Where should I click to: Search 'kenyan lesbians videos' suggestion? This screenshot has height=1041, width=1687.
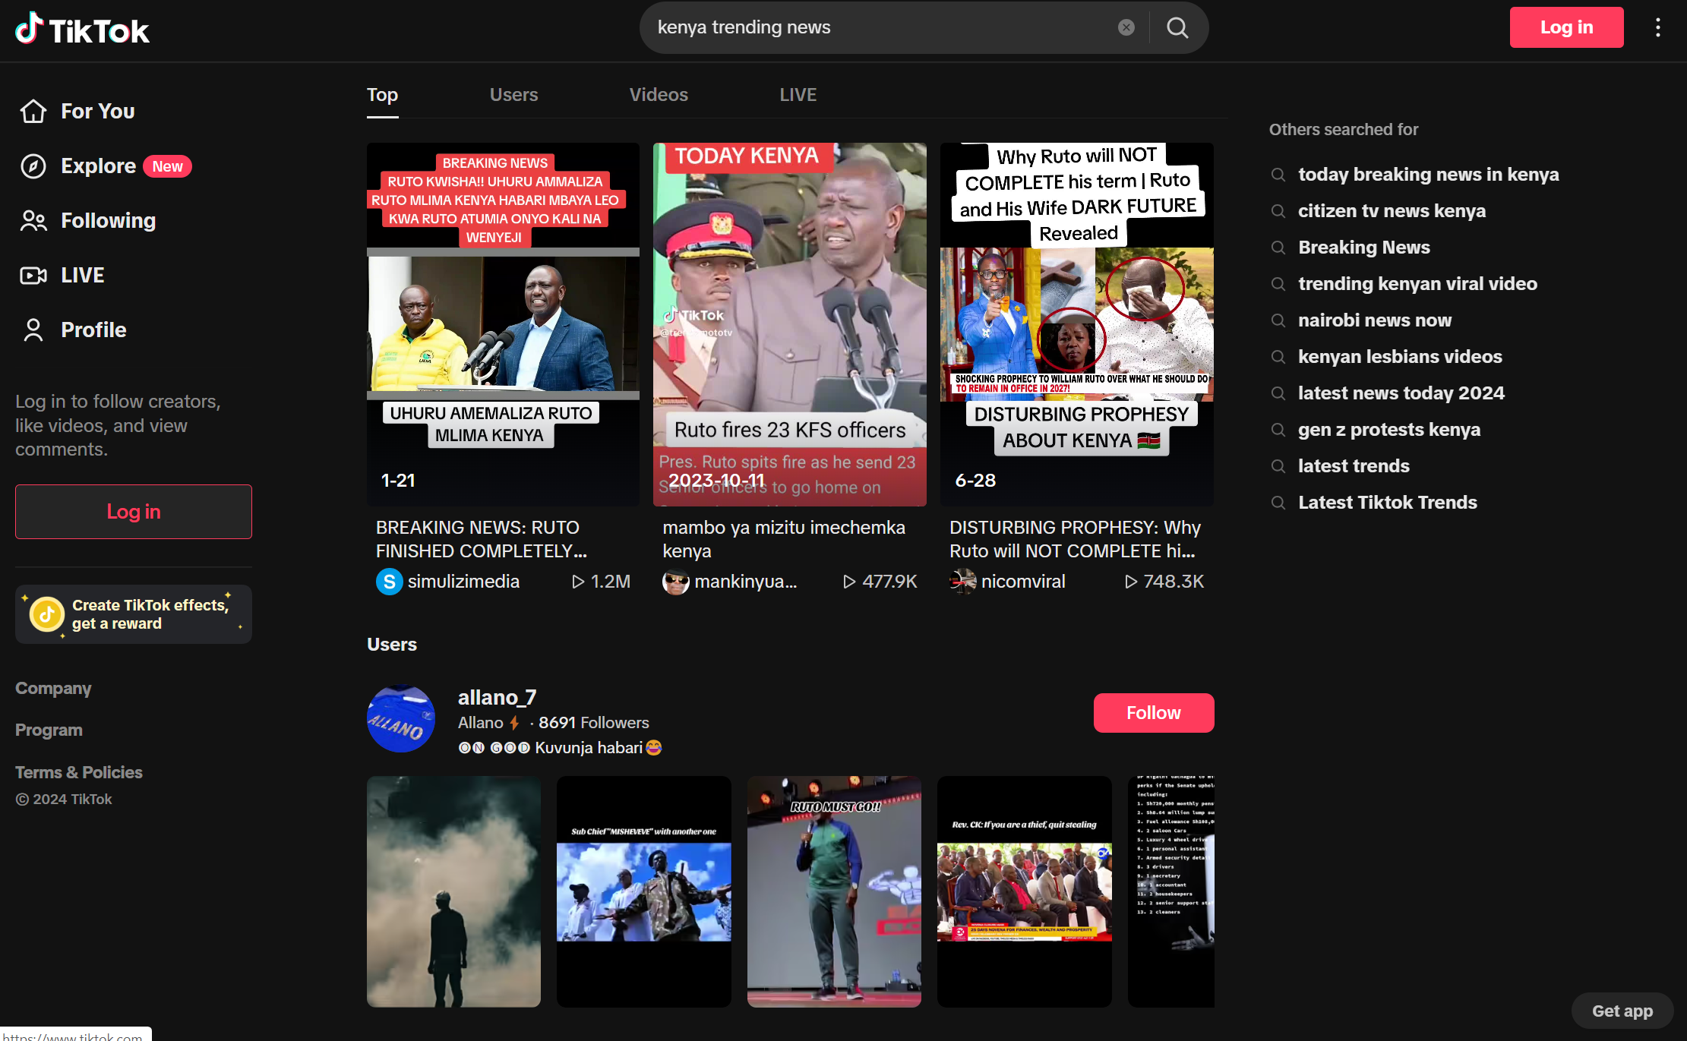(x=1400, y=357)
